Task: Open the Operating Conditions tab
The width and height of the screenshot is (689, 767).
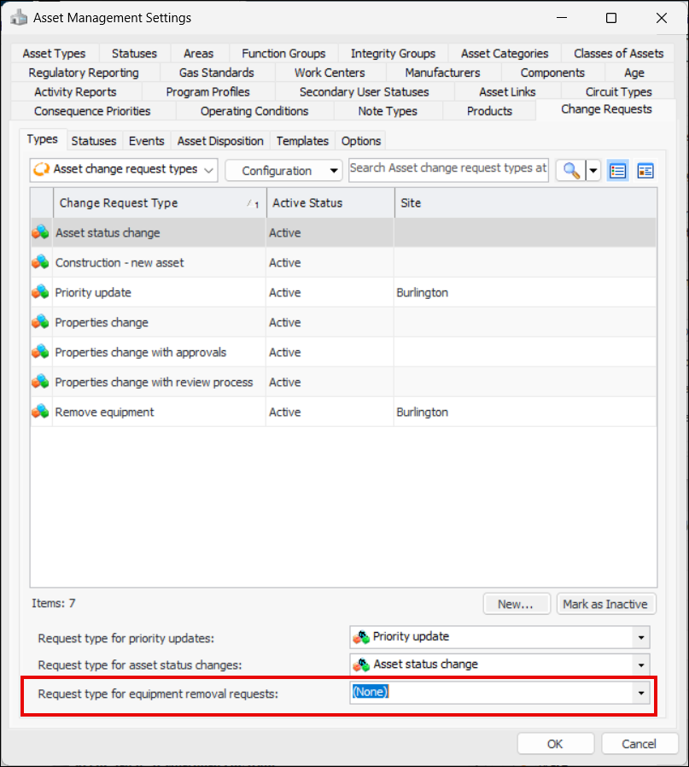Action: (x=254, y=111)
